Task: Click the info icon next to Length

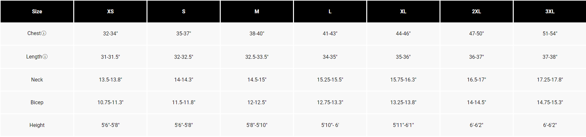Action: click(x=45, y=56)
